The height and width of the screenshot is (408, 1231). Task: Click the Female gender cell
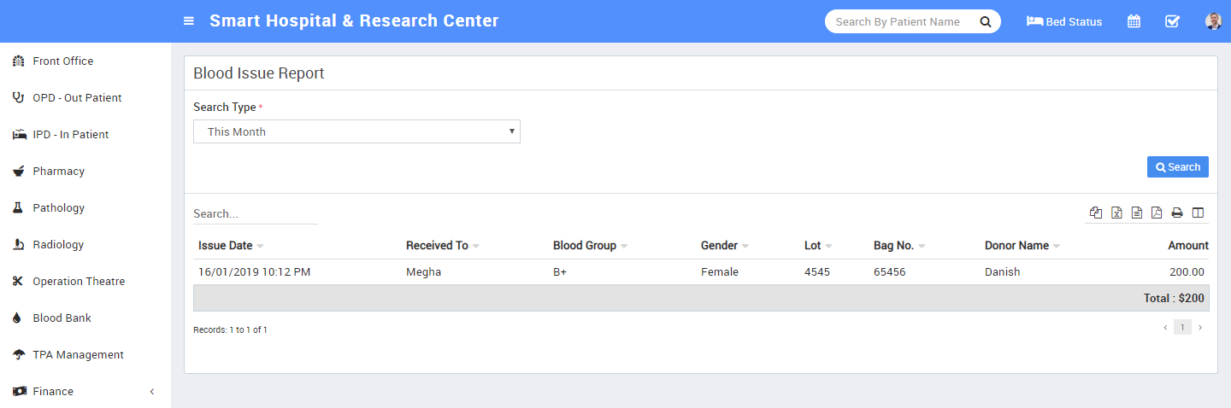point(720,272)
